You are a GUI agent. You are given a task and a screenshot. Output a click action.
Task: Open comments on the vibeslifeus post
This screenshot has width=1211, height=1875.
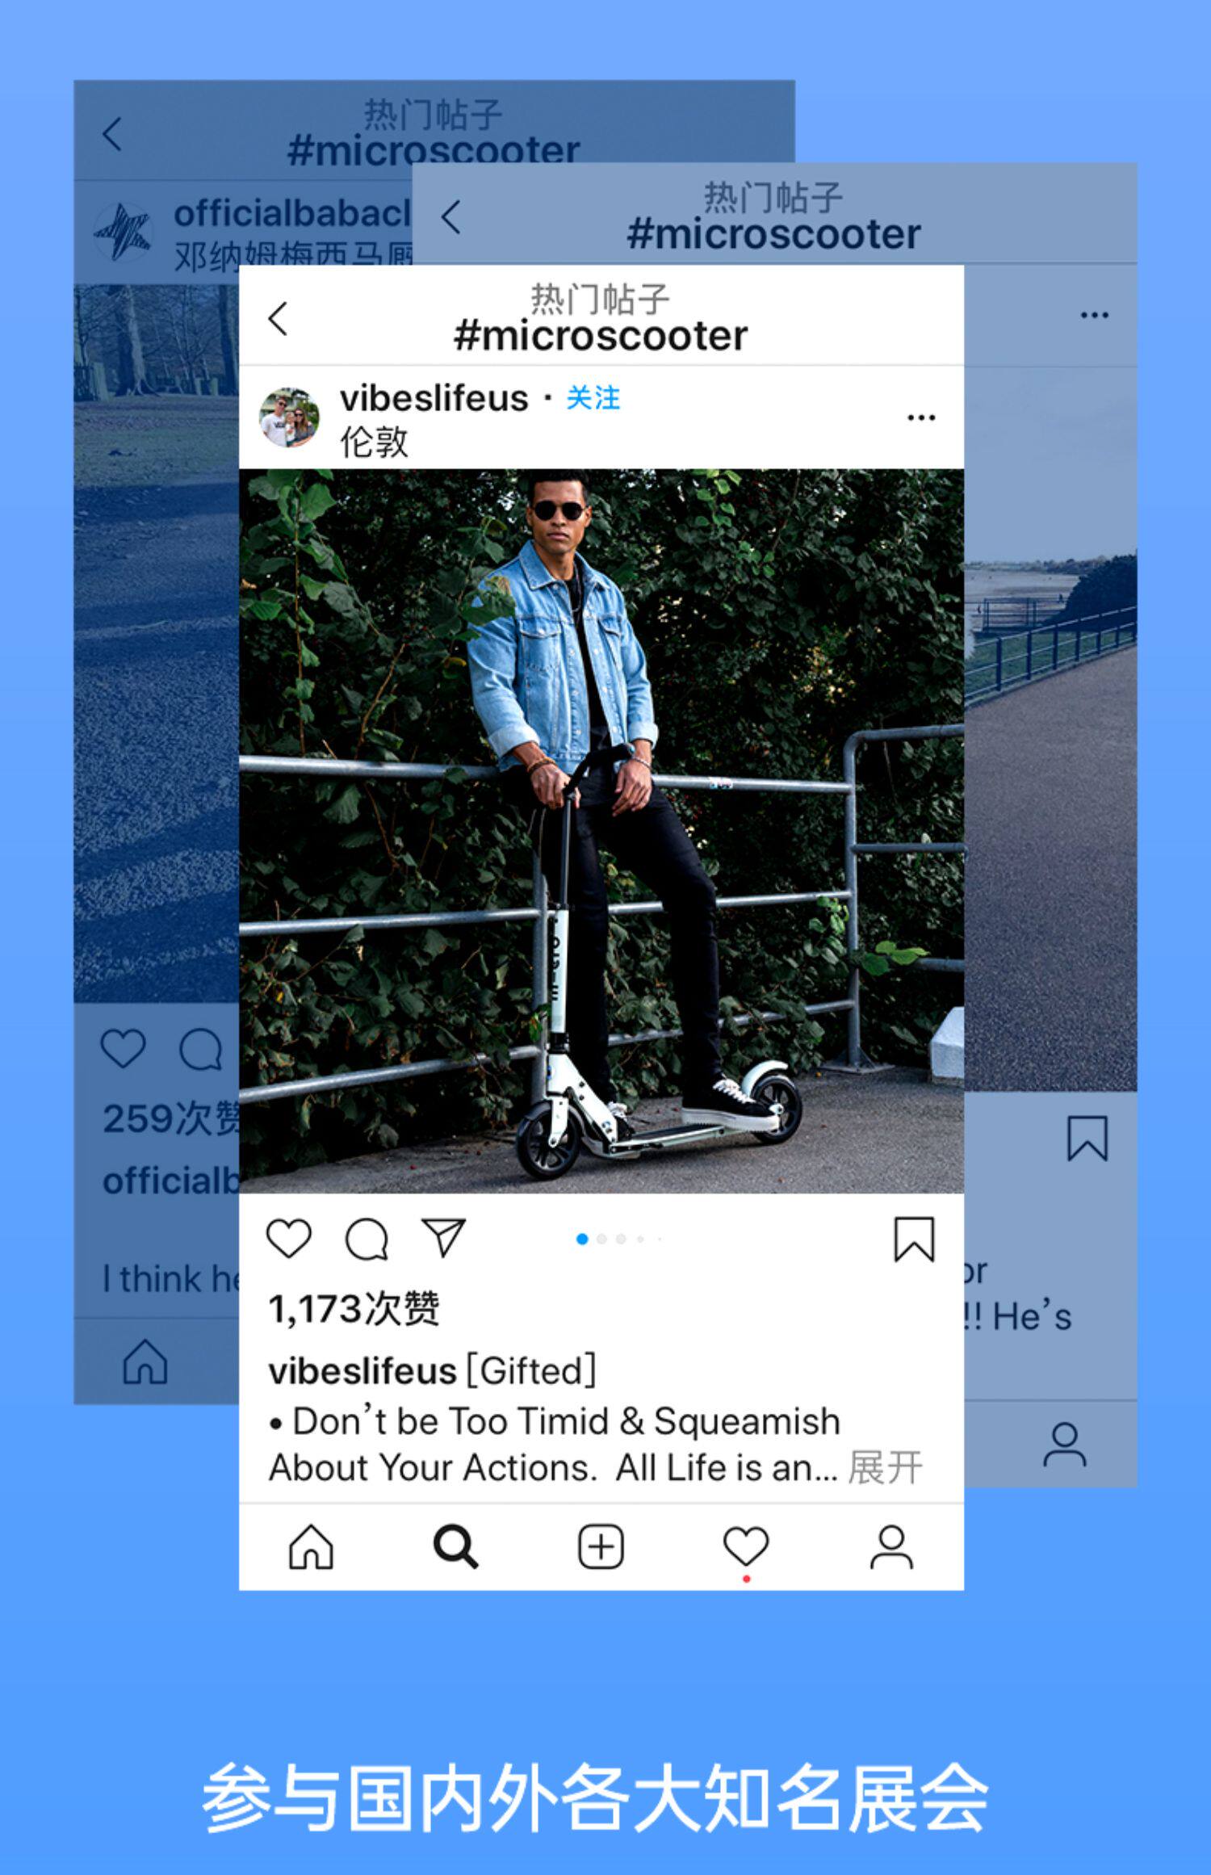coord(367,1239)
